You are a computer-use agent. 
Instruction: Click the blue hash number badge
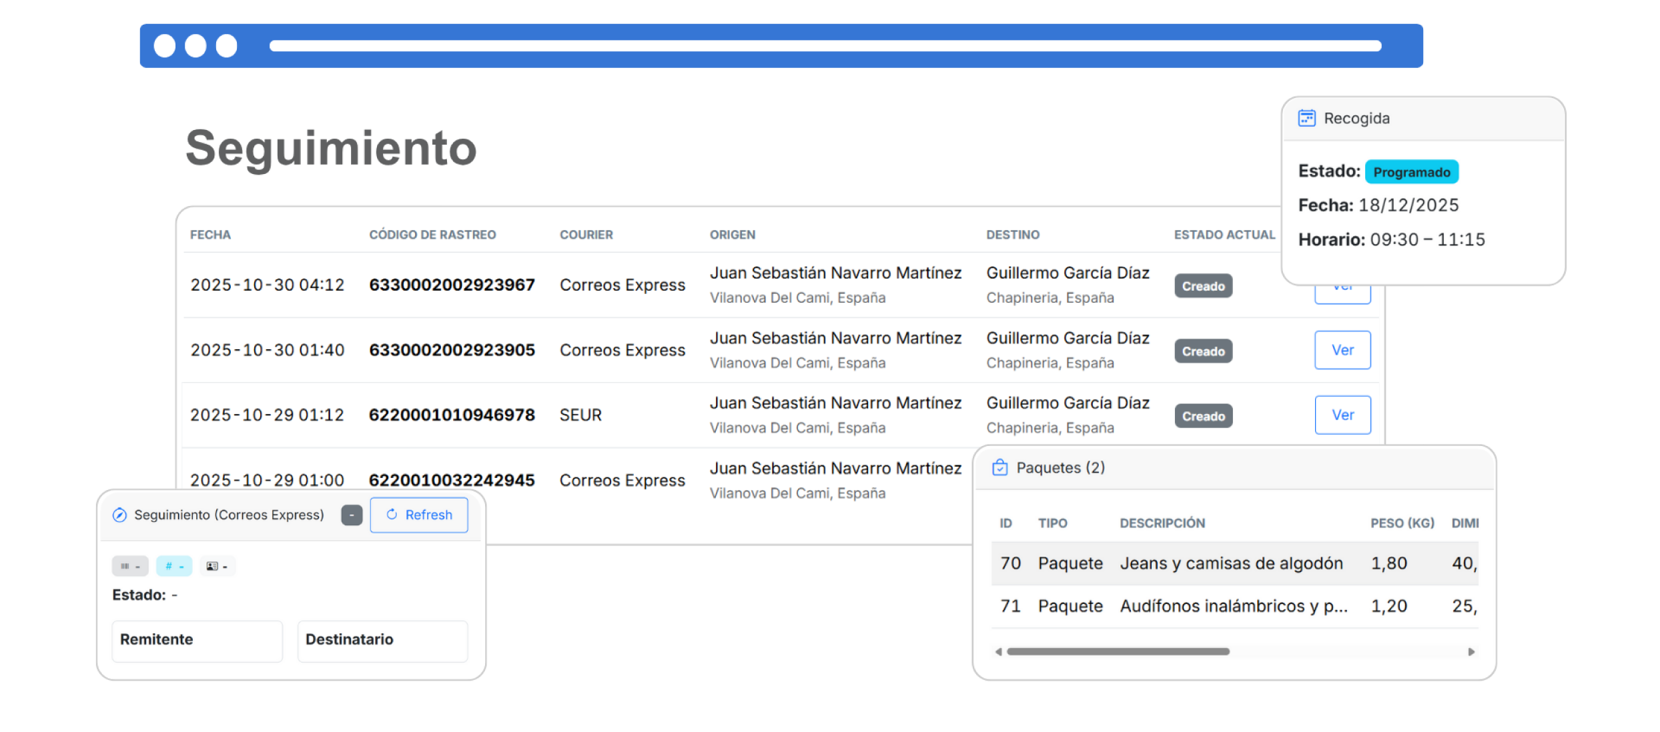coord(174,566)
